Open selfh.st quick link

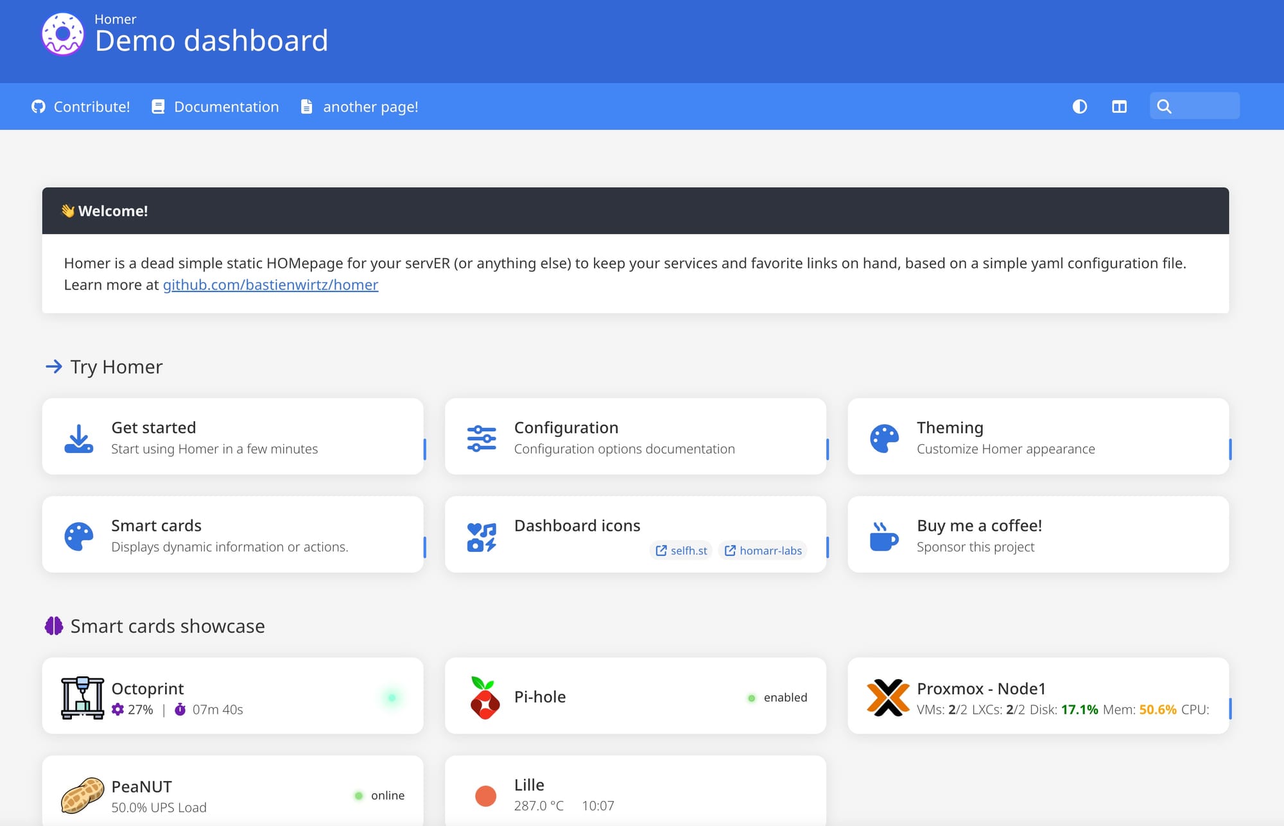point(682,551)
